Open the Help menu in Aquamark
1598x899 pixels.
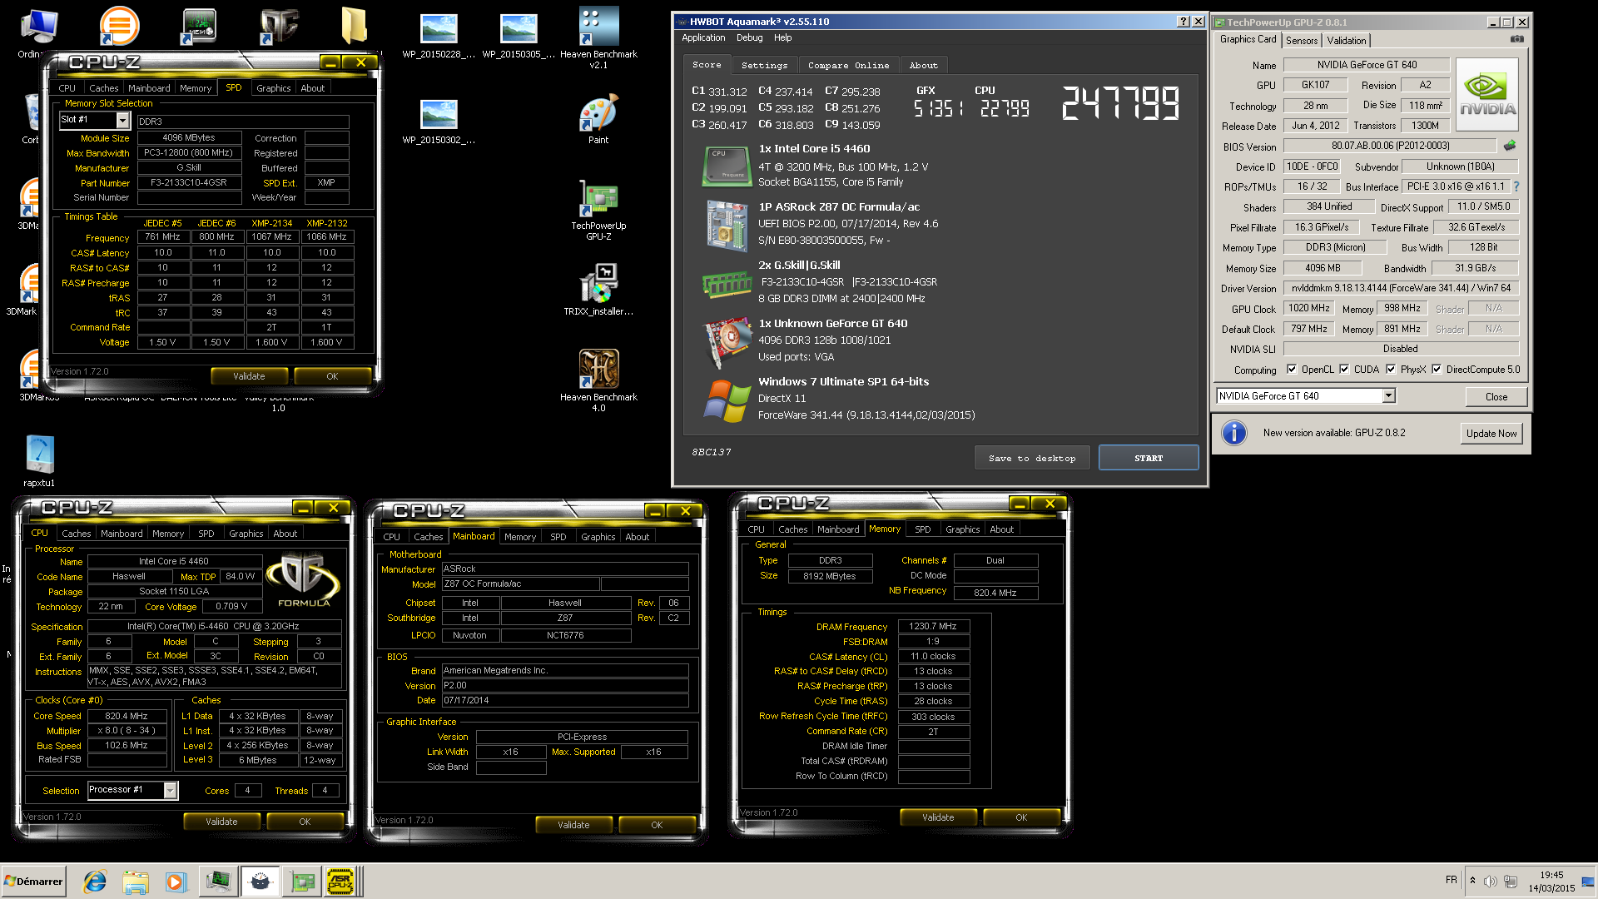(782, 37)
